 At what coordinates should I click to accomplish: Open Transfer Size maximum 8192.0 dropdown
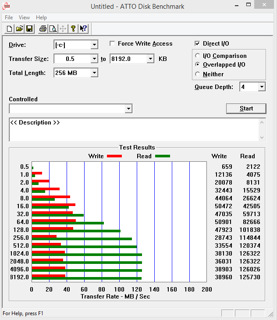point(150,59)
